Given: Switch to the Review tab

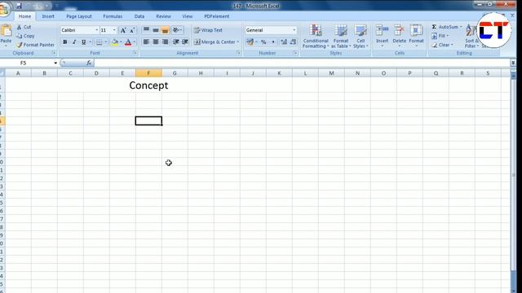Looking at the screenshot, I should pos(163,16).
